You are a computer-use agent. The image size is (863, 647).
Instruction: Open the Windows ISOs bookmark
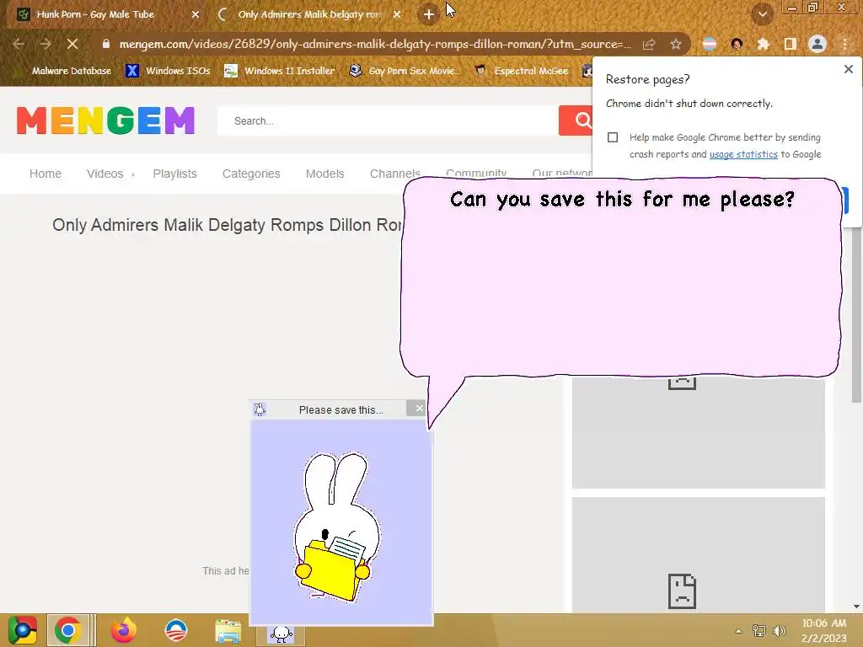pyautogui.click(x=168, y=71)
